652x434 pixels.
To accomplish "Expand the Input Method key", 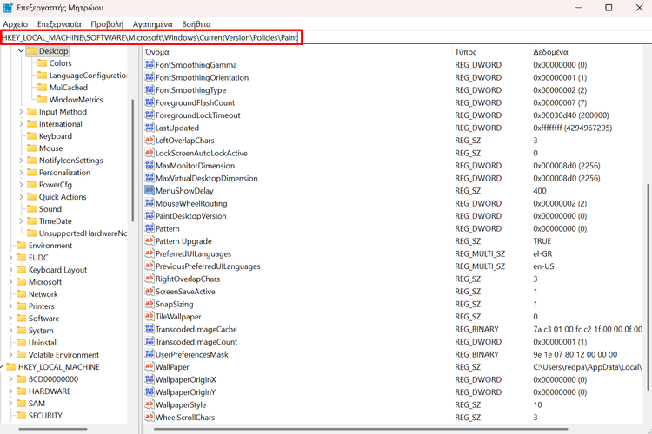I will (x=21, y=112).
